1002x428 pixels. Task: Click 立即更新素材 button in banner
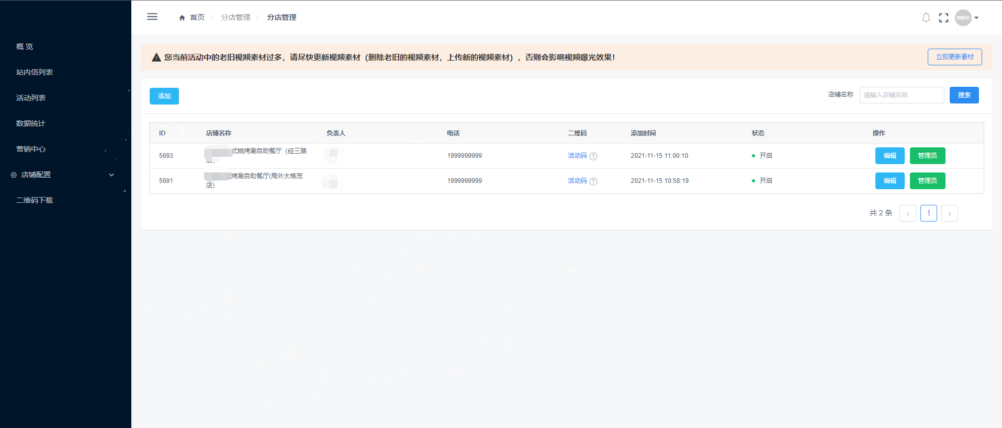[x=954, y=57]
